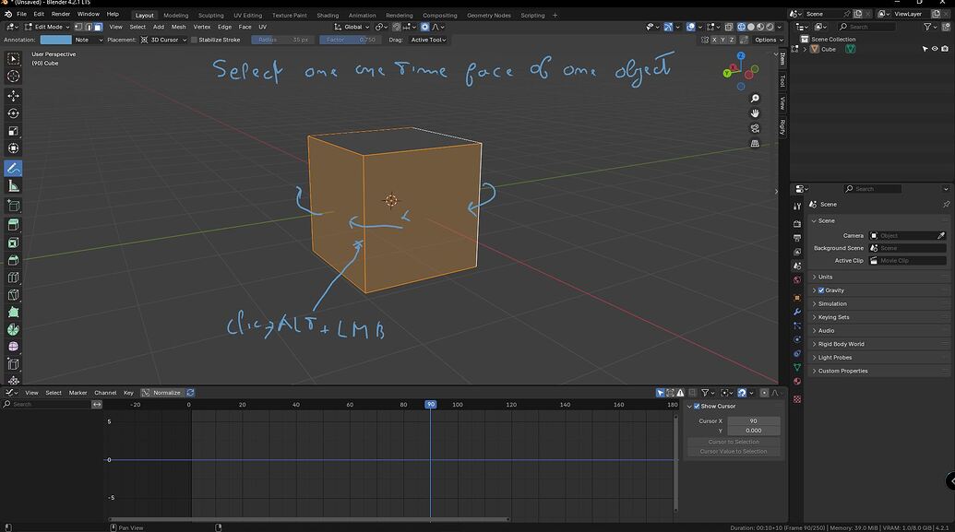Select the Scale tool in left toolbar
This screenshot has width=955, height=532.
(x=13, y=131)
